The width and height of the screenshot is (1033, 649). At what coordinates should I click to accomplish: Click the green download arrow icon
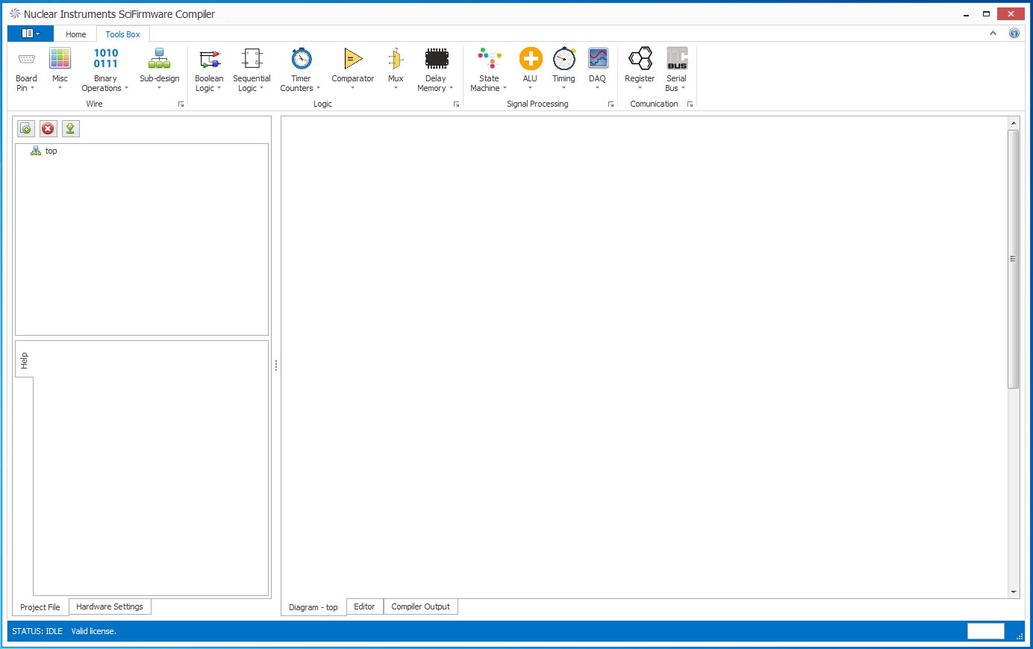click(x=70, y=128)
